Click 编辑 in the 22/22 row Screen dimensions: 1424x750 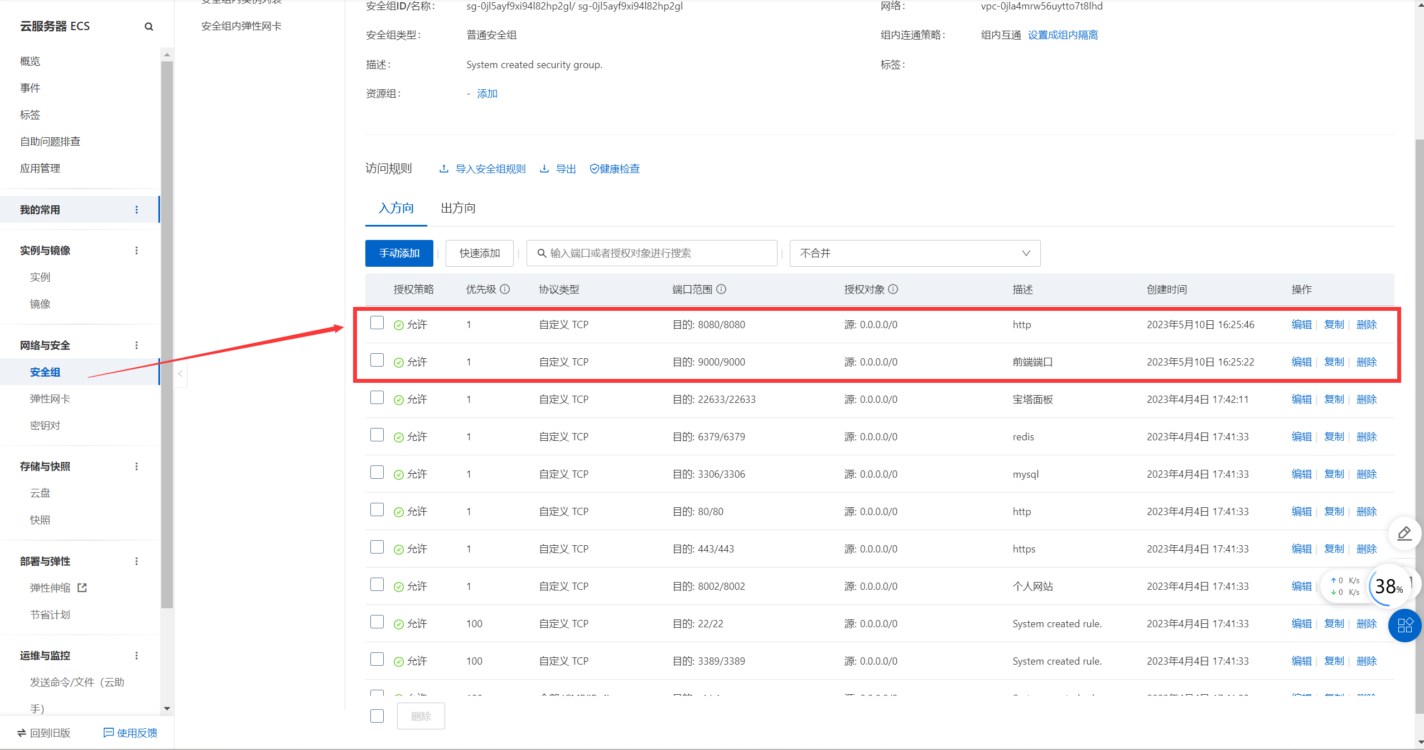pyautogui.click(x=1301, y=624)
